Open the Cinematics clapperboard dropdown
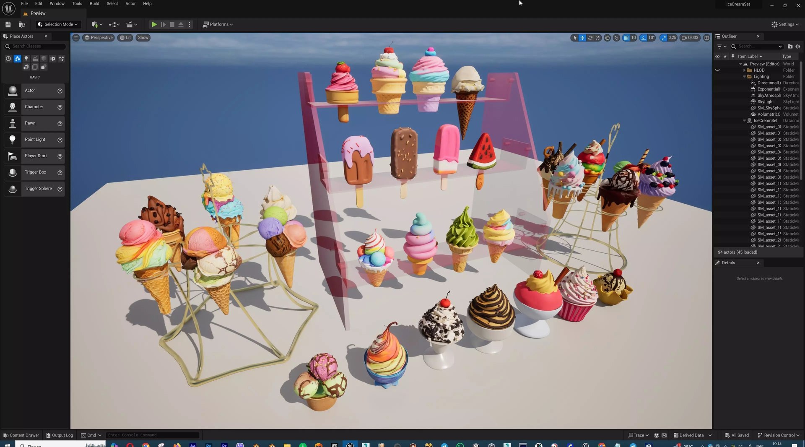Viewport: 805px width, 447px height. coord(132,24)
